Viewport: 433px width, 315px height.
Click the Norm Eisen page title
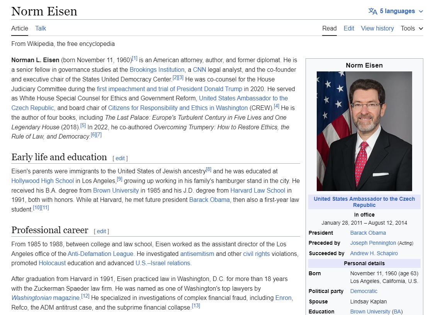click(x=44, y=11)
